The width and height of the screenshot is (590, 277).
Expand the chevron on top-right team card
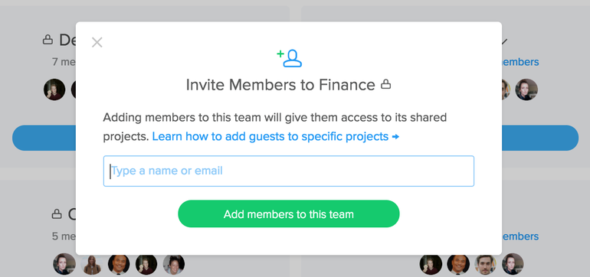coord(505,41)
